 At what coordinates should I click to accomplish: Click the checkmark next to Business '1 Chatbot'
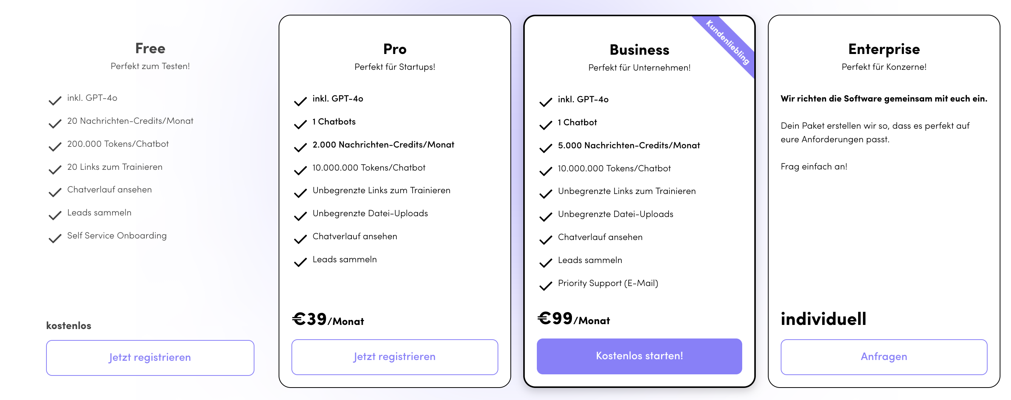tap(546, 125)
